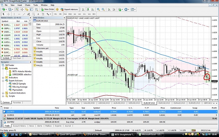Collapse the Expert Advisors tree node
This screenshot has height=137, width=219.
point(3,81)
